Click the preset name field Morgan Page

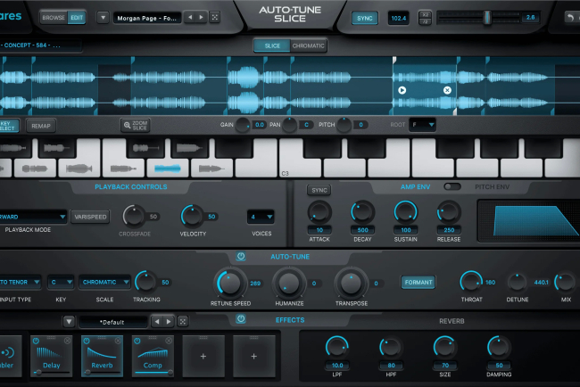[x=147, y=18]
